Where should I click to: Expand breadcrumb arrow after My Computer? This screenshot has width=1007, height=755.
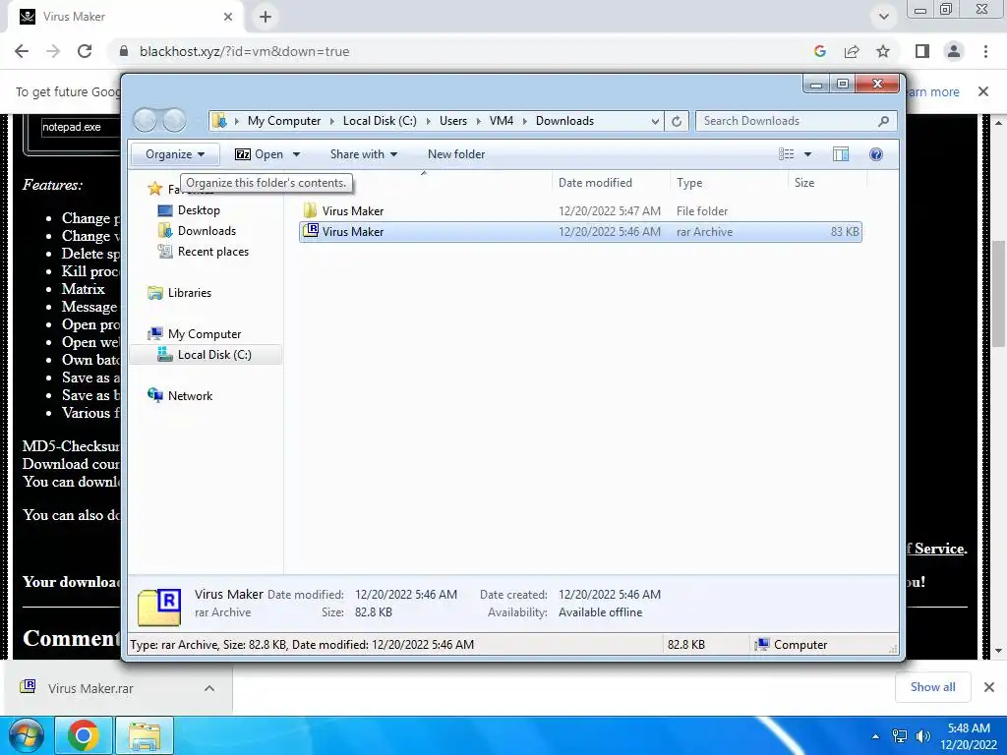332,121
